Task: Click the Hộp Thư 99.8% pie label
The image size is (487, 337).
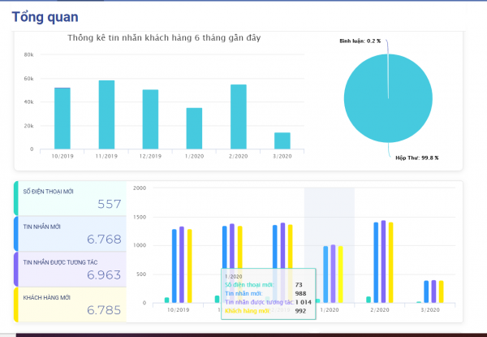Action: (417, 158)
